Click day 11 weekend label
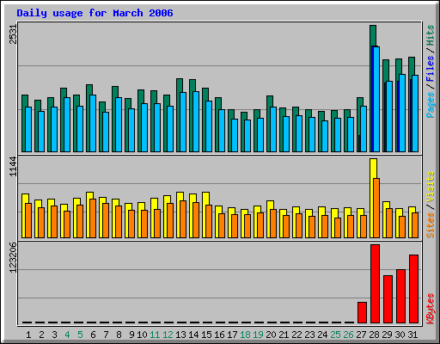The width and height of the screenshot is (440, 344). point(155,335)
